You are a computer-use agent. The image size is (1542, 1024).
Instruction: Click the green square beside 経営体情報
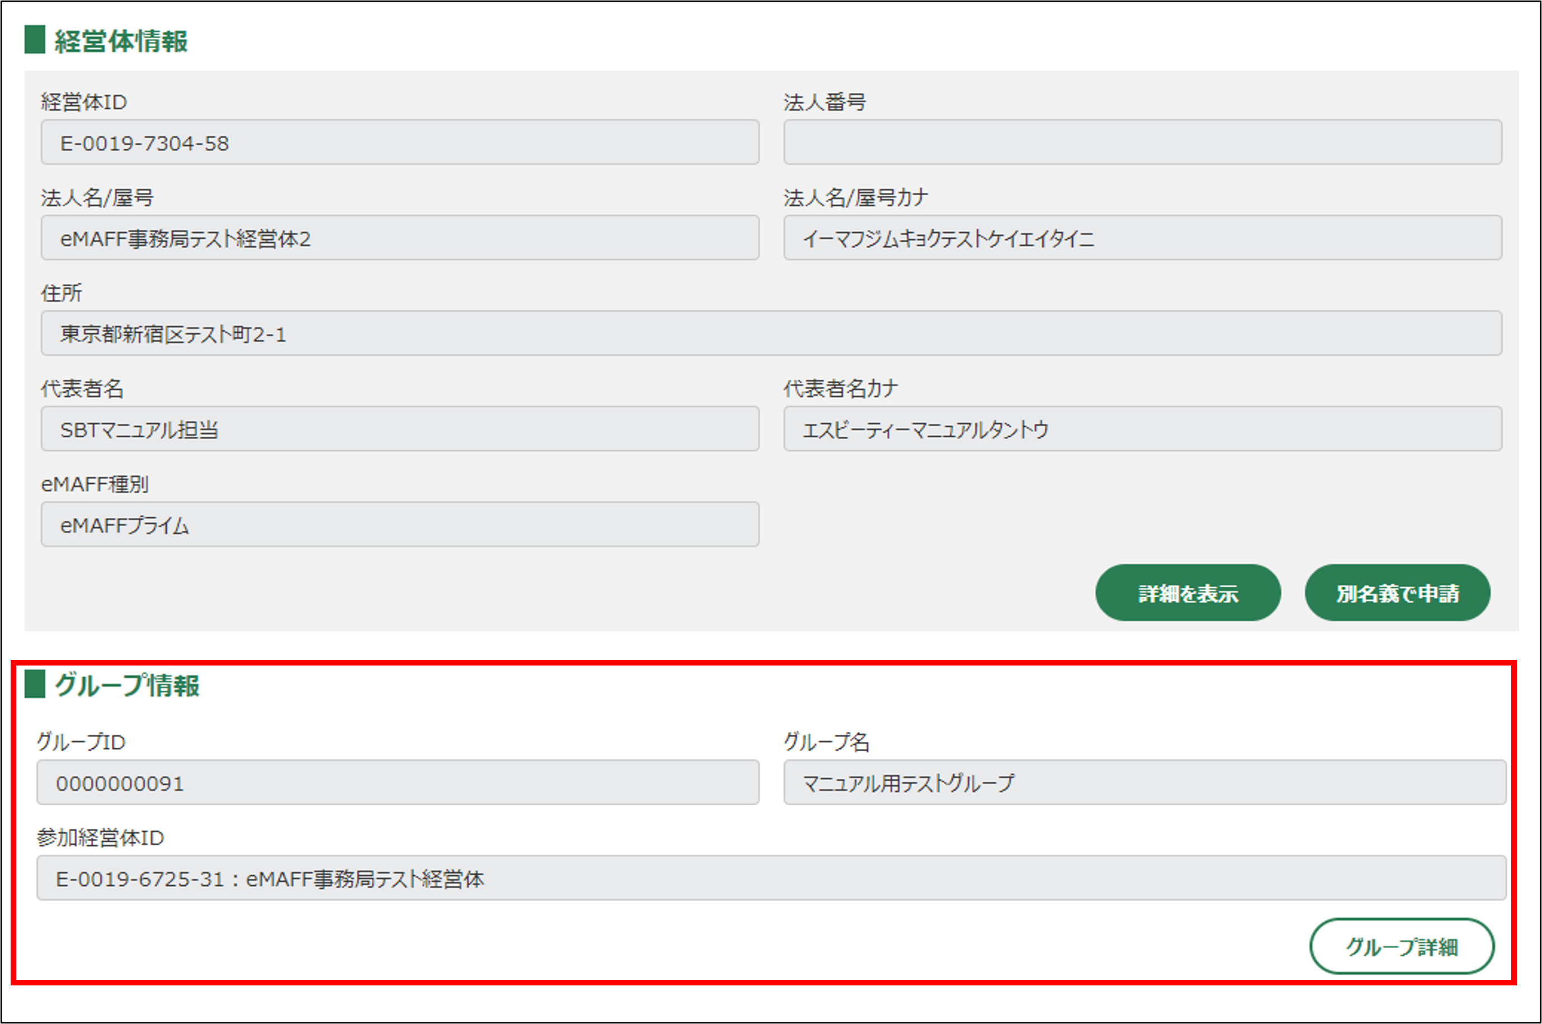tap(35, 40)
